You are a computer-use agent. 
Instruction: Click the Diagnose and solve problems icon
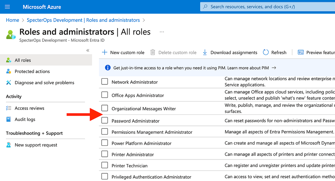click(9, 83)
